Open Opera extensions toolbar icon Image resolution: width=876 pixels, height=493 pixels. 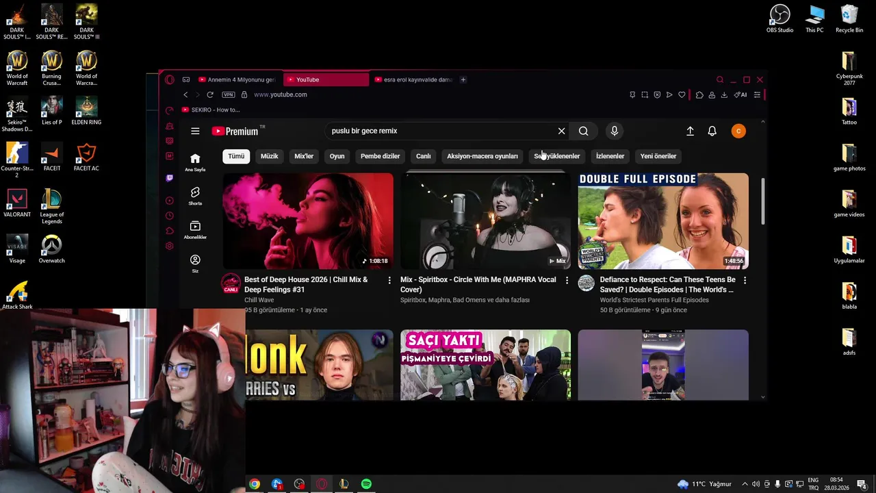tap(699, 94)
